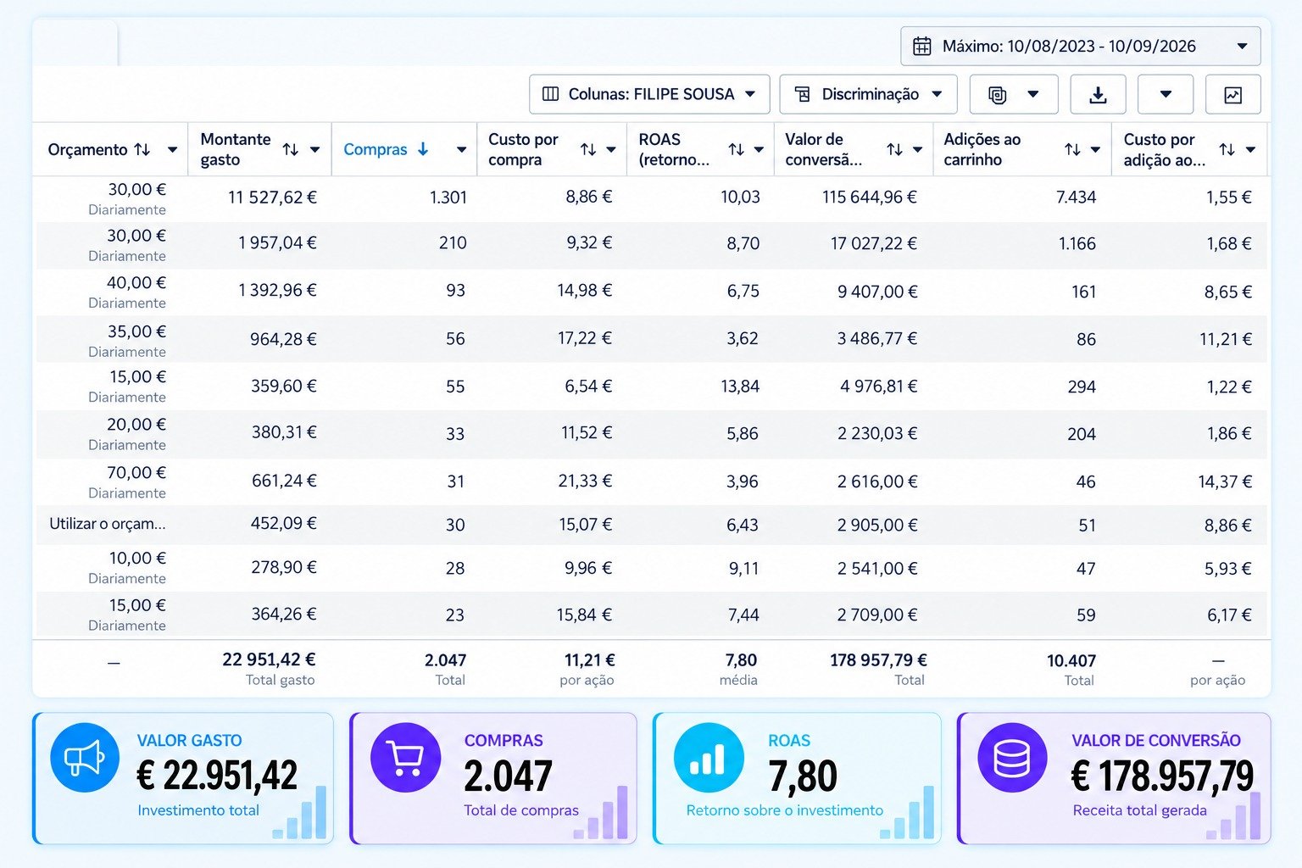Click the 21,33 € cost per purchase

click(585, 481)
